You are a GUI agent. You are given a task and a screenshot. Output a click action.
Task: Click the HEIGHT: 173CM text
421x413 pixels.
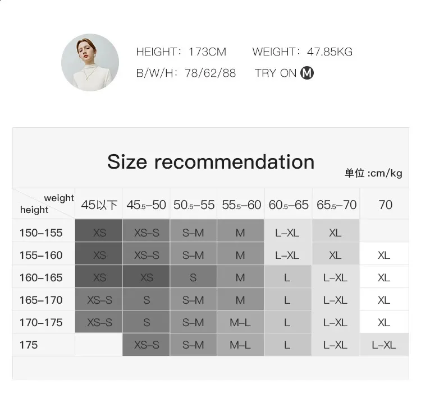tap(181, 52)
